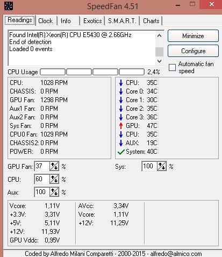Viewport: 222px width, 257px height.
Task: Click the blue down arrow beside Core 3
Action: click(x=121, y=117)
